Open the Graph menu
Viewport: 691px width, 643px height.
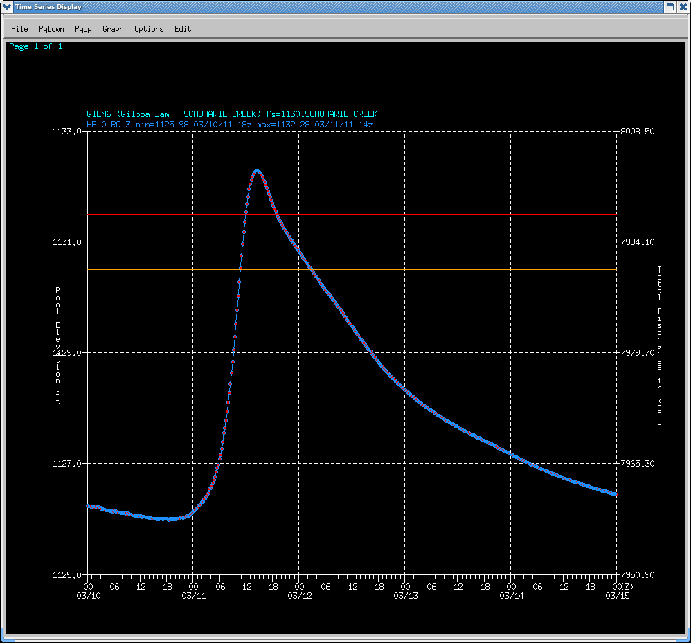(x=113, y=29)
